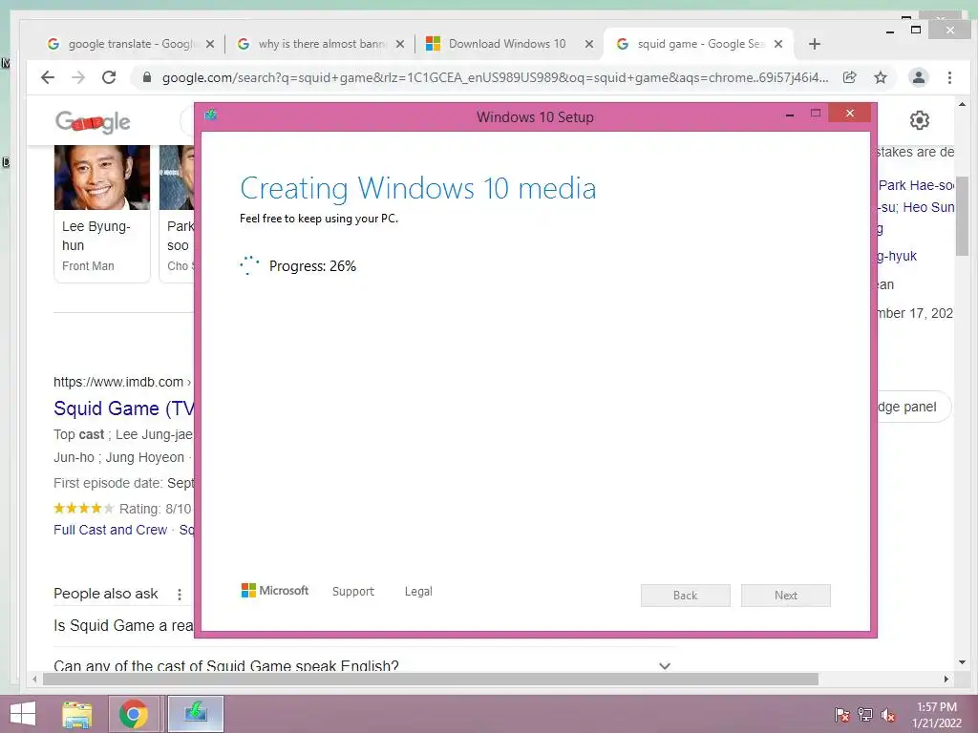Close the squid game search tab
This screenshot has width=978, height=733.
click(x=777, y=44)
